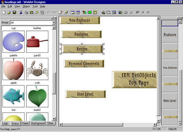Toggle the second window-panel view button

78,12
